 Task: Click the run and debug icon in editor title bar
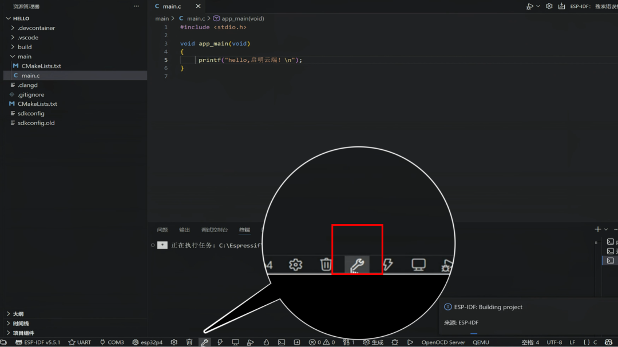[x=530, y=6]
